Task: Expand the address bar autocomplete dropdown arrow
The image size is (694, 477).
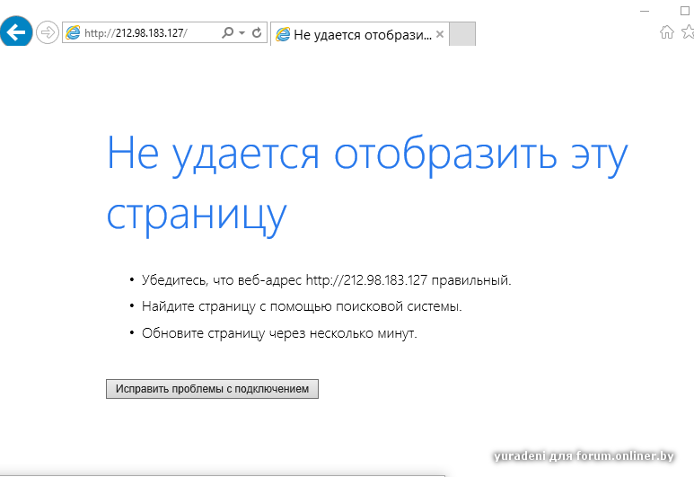Action: click(242, 33)
